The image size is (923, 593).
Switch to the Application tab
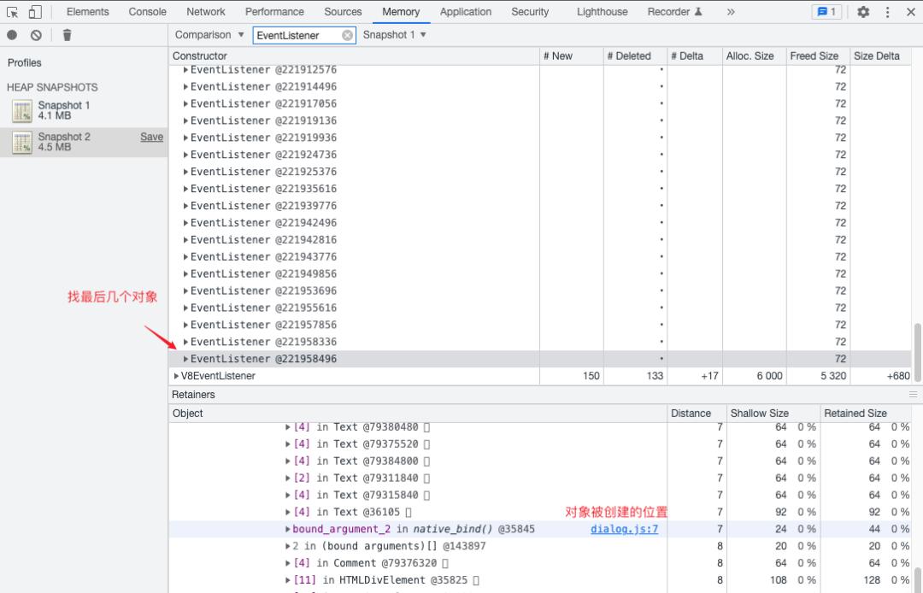[465, 12]
